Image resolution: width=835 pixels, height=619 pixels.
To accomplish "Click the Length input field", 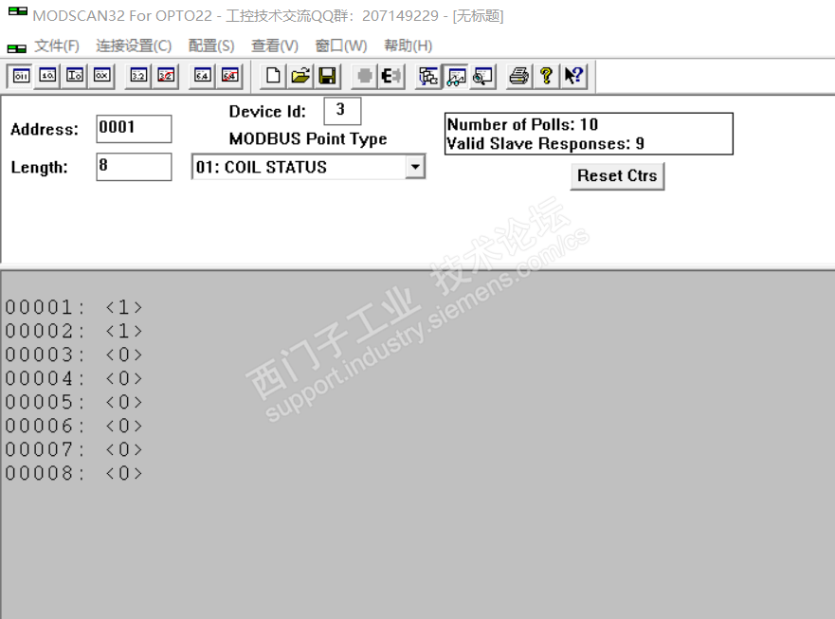I will [x=134, y=167].
